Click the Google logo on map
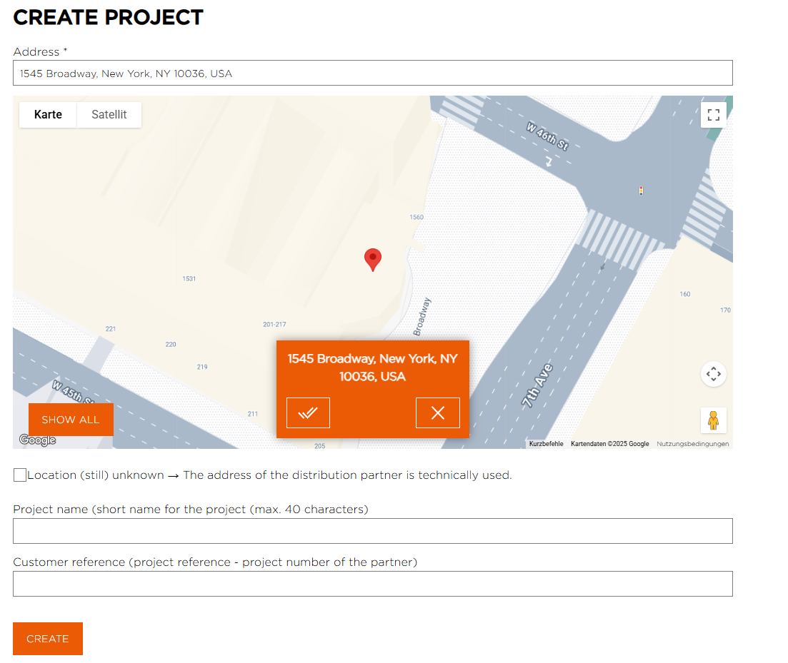The height and width of the screenshot is (663, 788). click(x=37, y=440)
